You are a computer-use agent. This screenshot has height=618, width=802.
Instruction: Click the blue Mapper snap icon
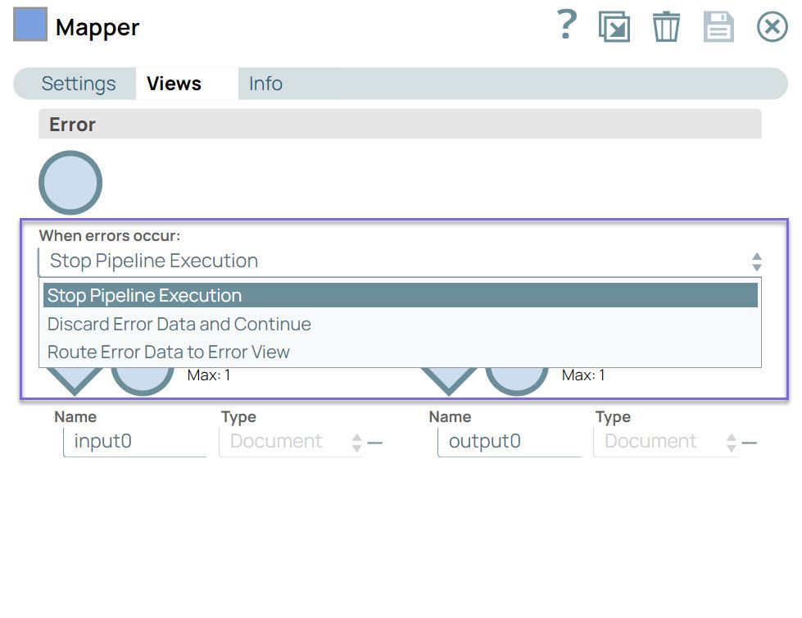[x=29, y=25]
